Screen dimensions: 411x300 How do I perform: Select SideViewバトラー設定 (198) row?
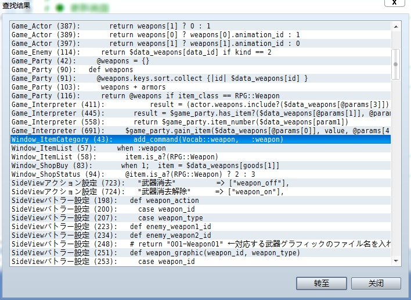pyautogui.click(x=200, y=200)
